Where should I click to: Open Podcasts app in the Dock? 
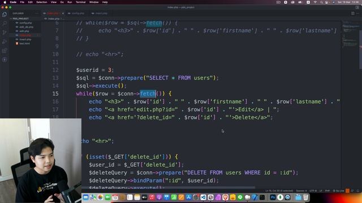coord(159,197)
